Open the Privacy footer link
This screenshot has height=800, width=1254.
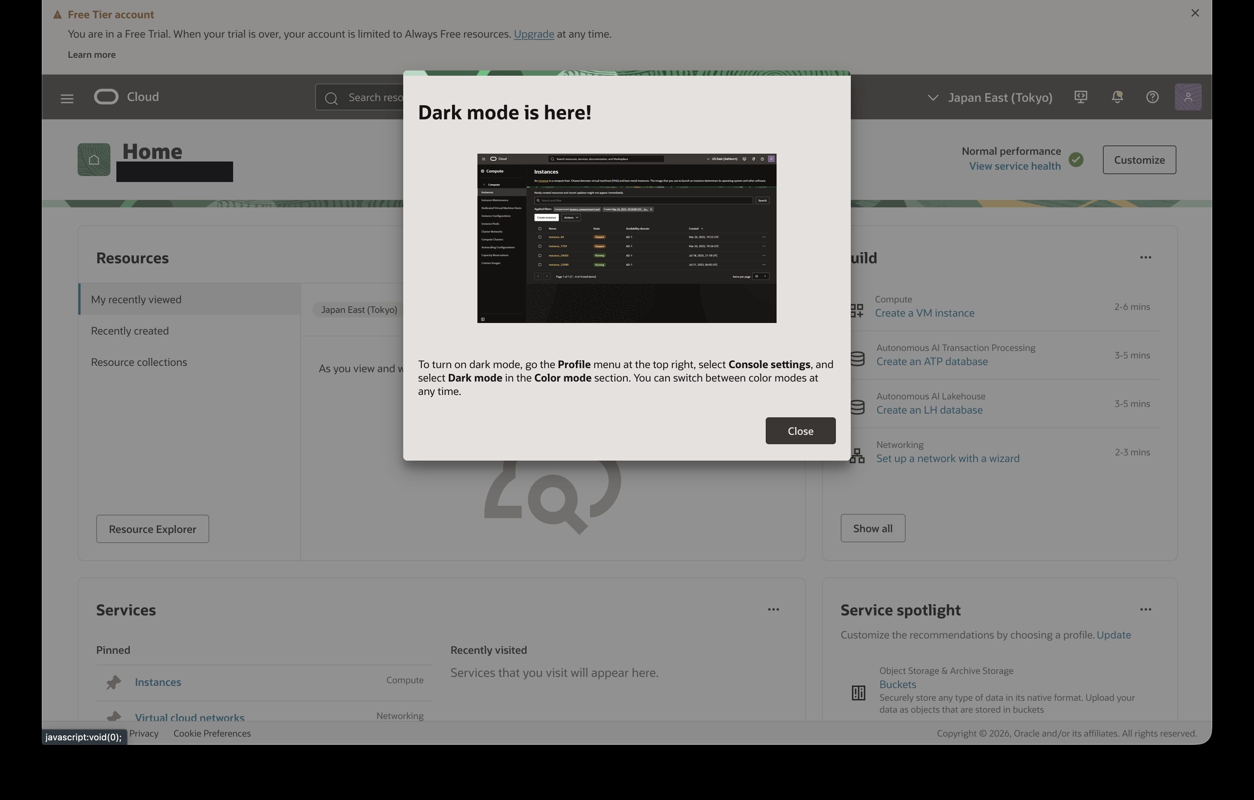pos(144,733)
